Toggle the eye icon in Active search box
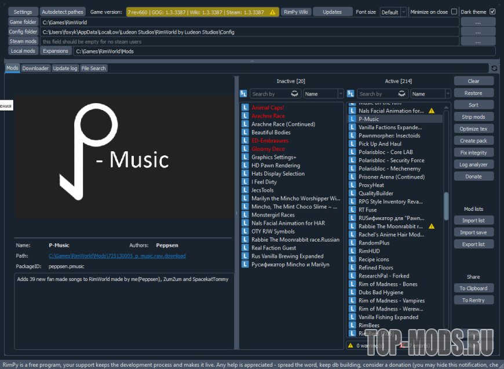The image size is (504, 369). point(402,94)
